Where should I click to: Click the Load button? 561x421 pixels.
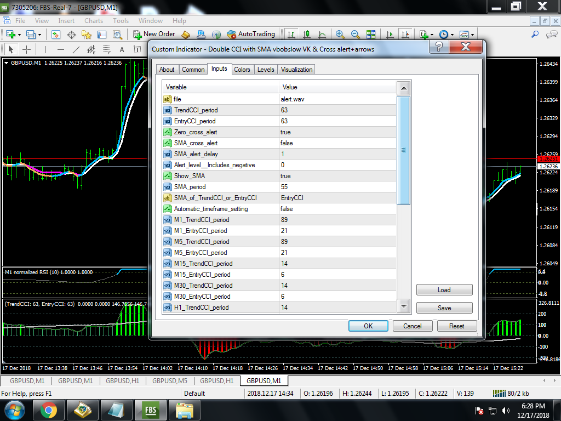click(x=444, y=290)
